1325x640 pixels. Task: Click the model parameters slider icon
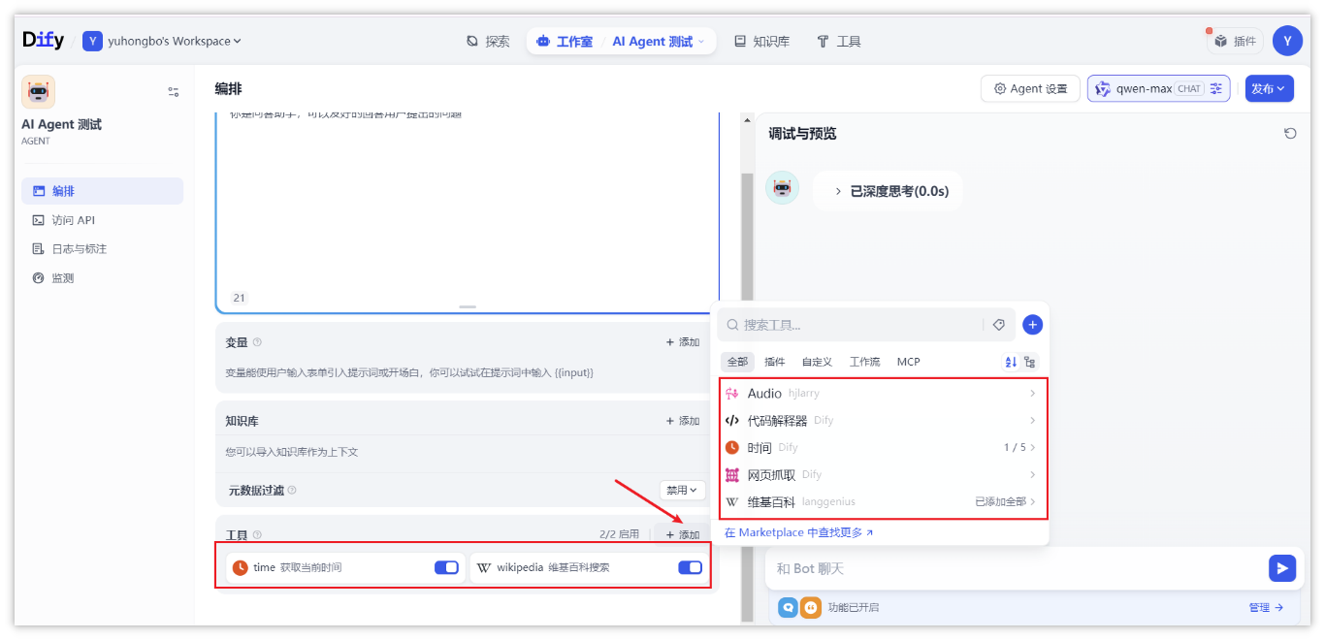1216,88
